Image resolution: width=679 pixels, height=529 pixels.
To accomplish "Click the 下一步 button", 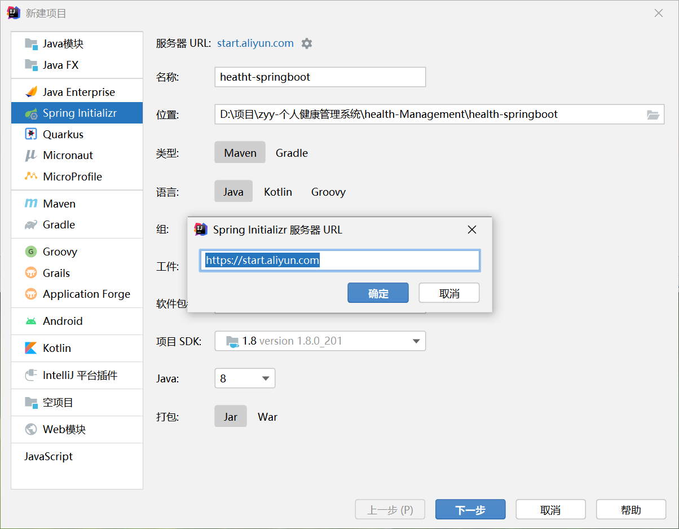I will pos(470,509).
